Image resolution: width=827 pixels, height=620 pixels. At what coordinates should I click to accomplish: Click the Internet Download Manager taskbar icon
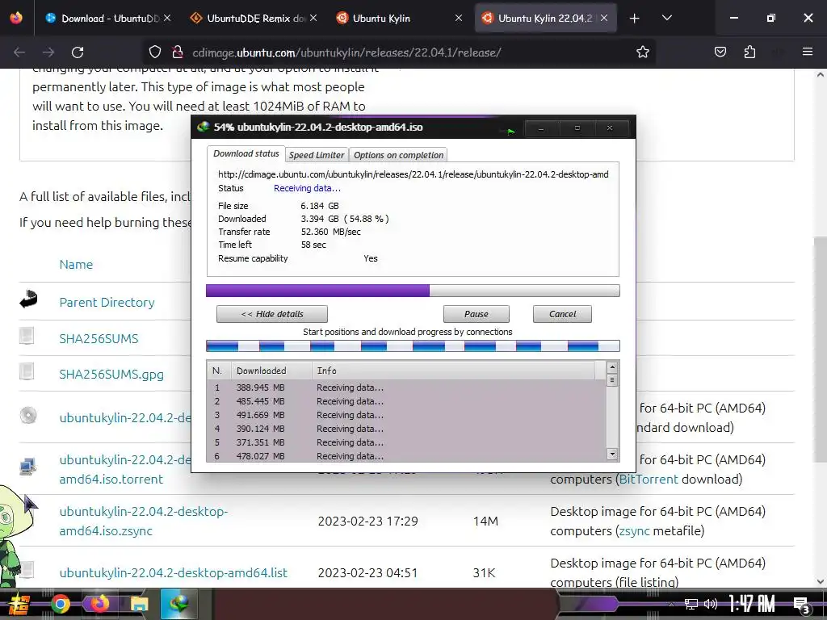178,604
